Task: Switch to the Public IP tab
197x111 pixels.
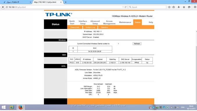Action: point(16,2)
